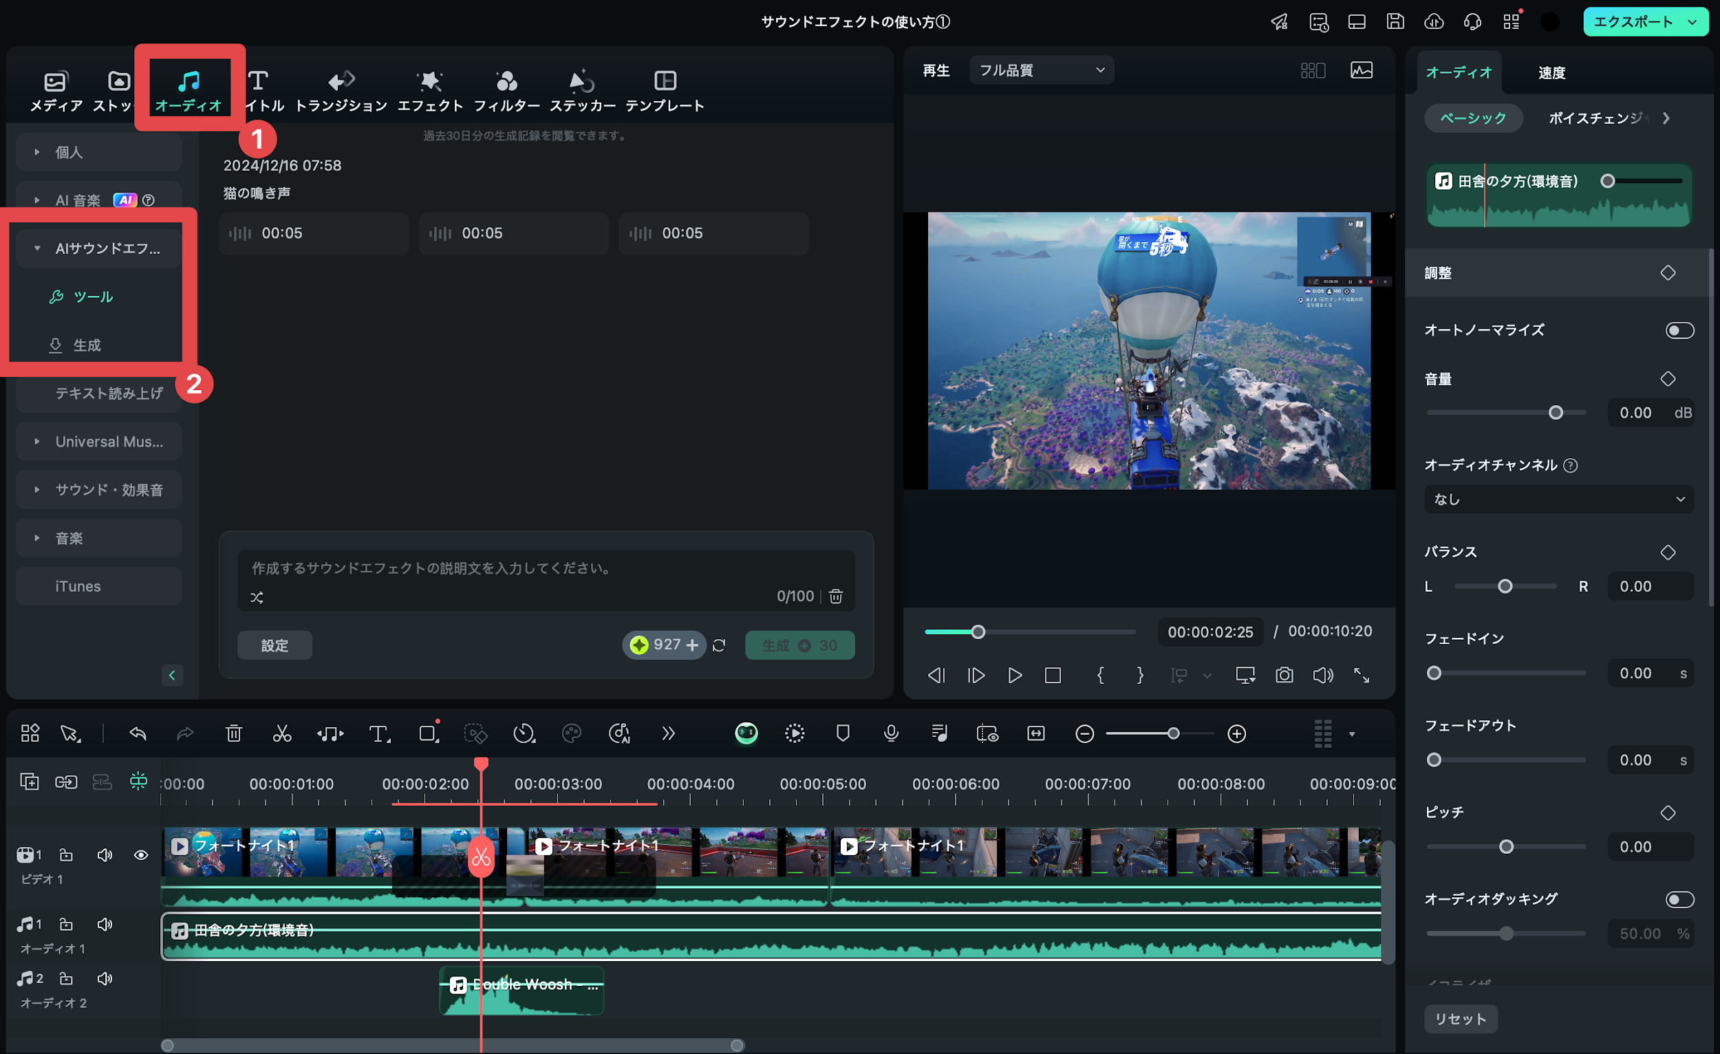Show more timeline tools chevron
The width and height of the screenshot is (1720, 1054).
(x=668, y=733)
